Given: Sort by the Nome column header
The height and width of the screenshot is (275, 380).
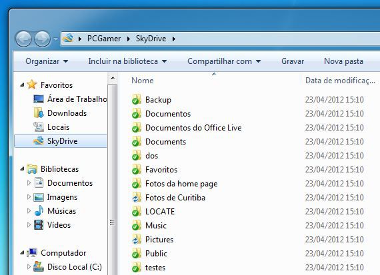Looking at the screenshot, I should coord(142,81).
